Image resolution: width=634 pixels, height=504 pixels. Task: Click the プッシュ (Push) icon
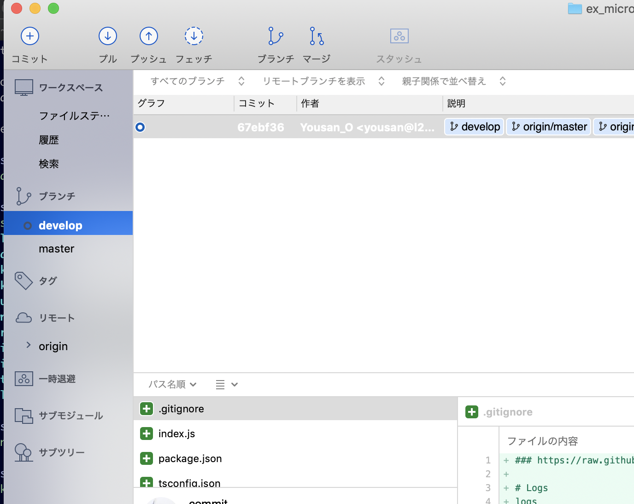(x=148, y=36)
